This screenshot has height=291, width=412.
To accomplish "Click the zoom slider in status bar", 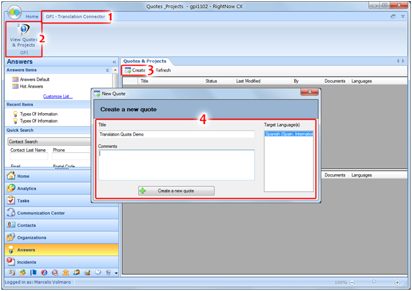I will 374,283.
